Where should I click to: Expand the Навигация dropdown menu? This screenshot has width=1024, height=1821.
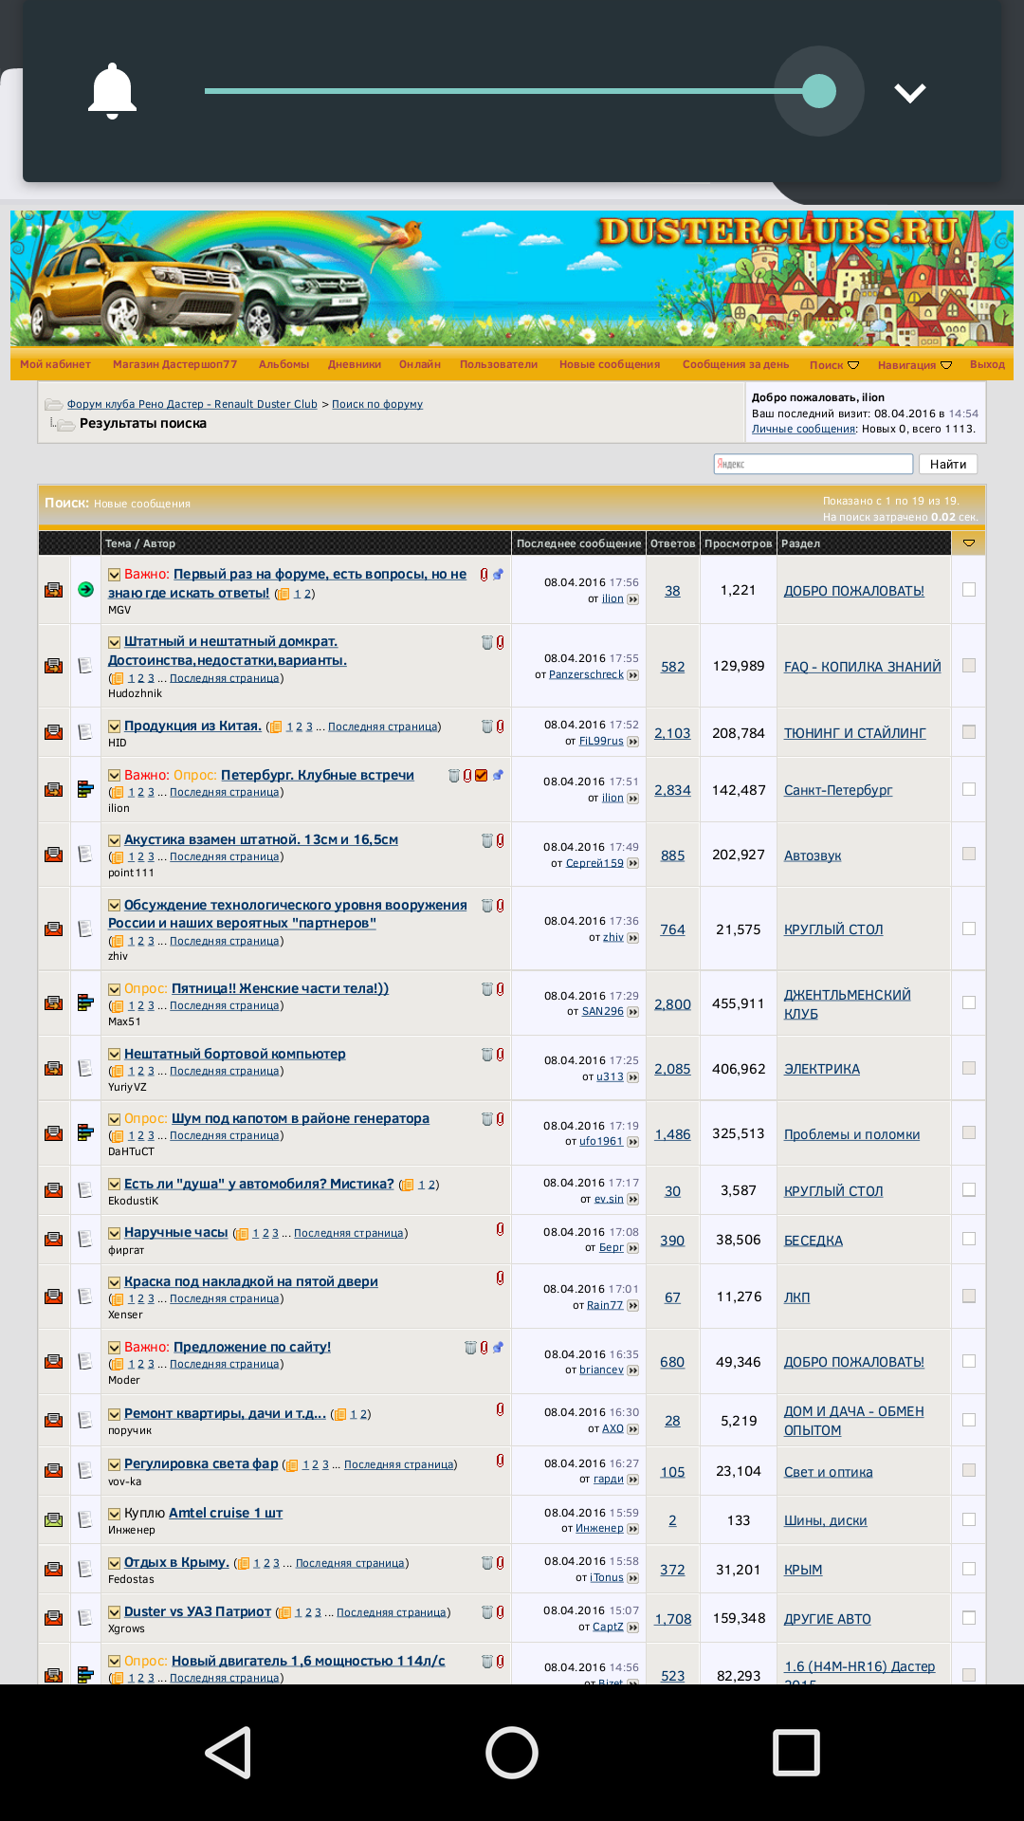pos(915,365)
